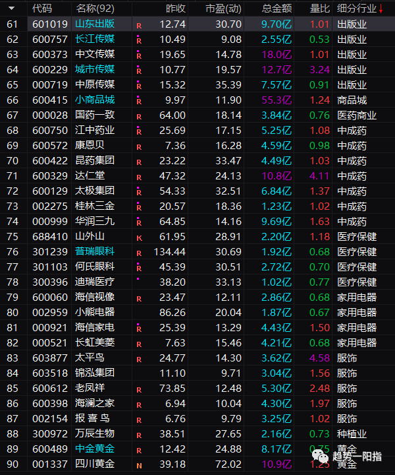This screenshot has width=395, height=475.
Task: Click the R marker in 普瑞眼科 row
Action: click(x=139, y=253)
